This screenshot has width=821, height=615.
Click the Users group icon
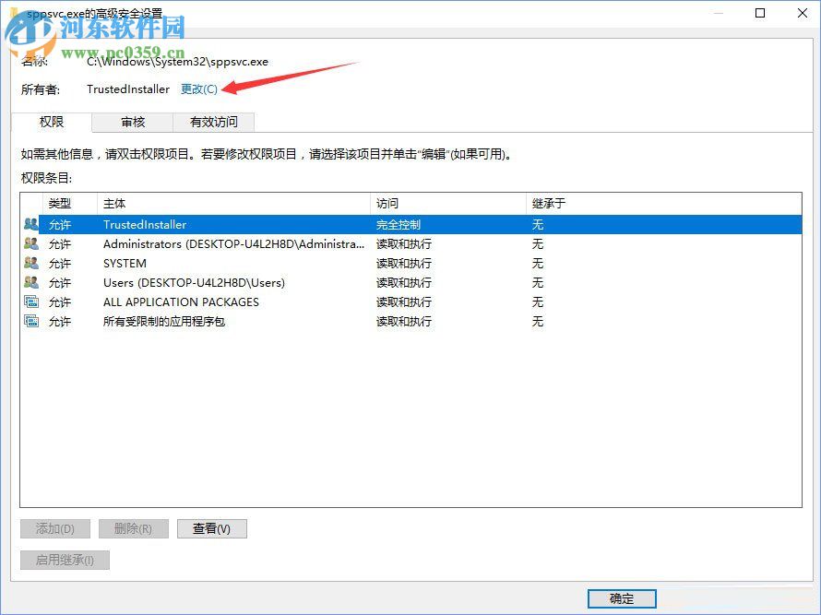pyautogui.click(x=30, y=282)
